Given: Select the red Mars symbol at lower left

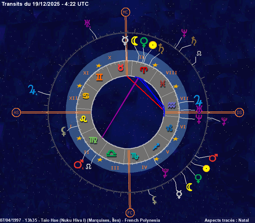Looking at the screenshot, I should pyautogui.click(x=78, y=164).
